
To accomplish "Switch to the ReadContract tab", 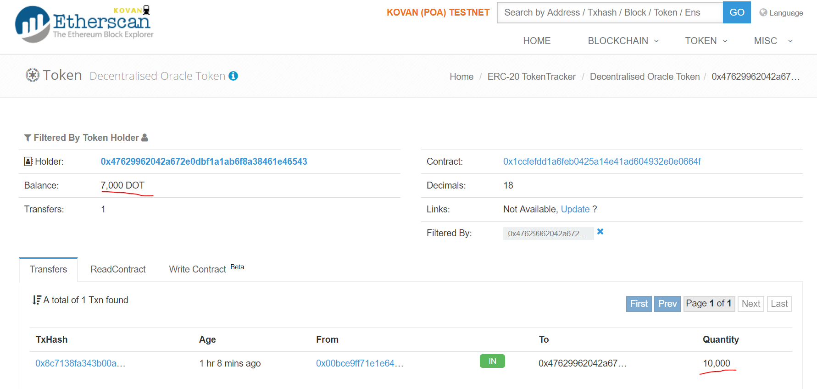I will pos(118,269).
